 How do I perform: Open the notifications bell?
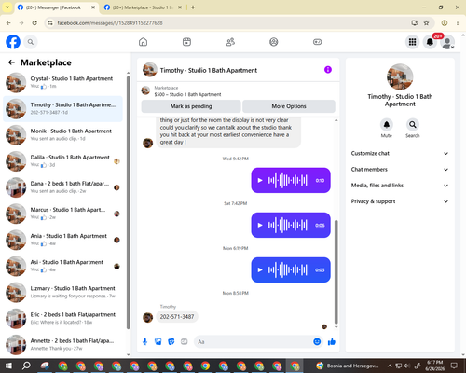[430, 42]
